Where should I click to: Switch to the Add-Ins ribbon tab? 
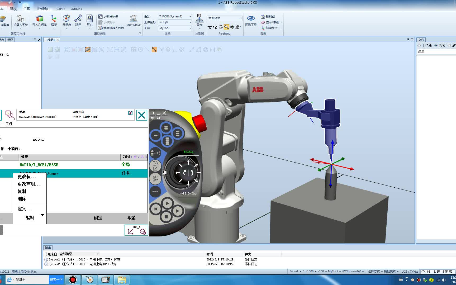tap(77, 9)
